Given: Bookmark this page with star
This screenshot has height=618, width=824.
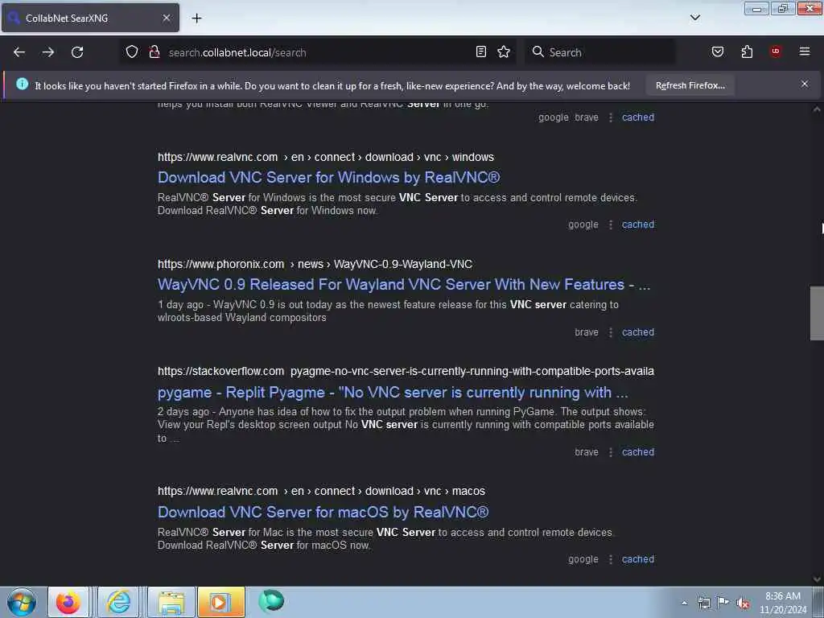Looking at the screenshot, I should click(504, 51).
